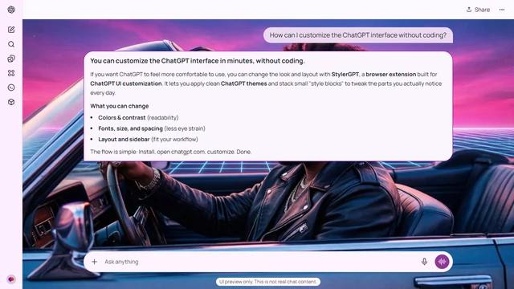Start a new chat with the pencil icon
The height and width of the screenshot is (289, 514).
pyautogui.click(x=11, y=30)
